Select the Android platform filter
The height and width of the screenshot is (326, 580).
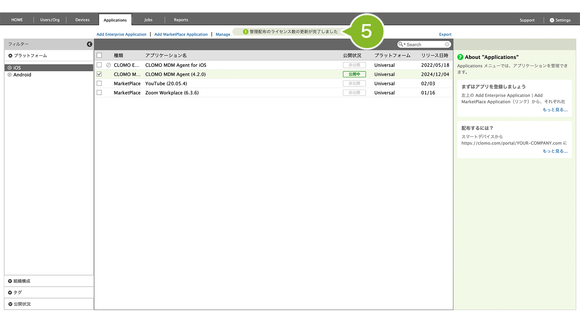tap(22, 75)
